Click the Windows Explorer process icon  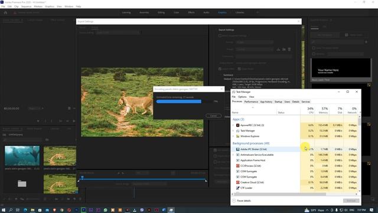coord(237,136)
